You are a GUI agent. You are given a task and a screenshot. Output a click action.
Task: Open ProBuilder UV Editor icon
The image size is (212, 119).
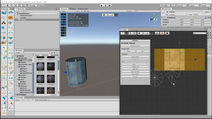4,18
